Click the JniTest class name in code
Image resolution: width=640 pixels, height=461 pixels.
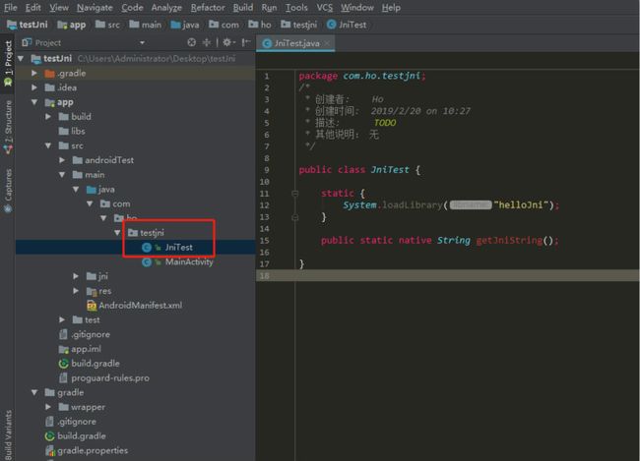coord(390,170)
